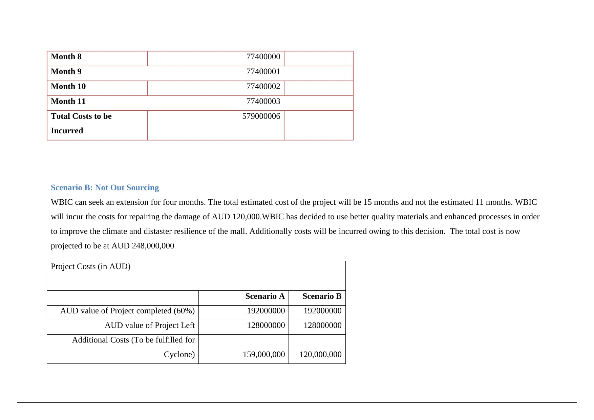Click Scenario A value 192000000
Screen dimensions: 594x420
tap(266, 311)
